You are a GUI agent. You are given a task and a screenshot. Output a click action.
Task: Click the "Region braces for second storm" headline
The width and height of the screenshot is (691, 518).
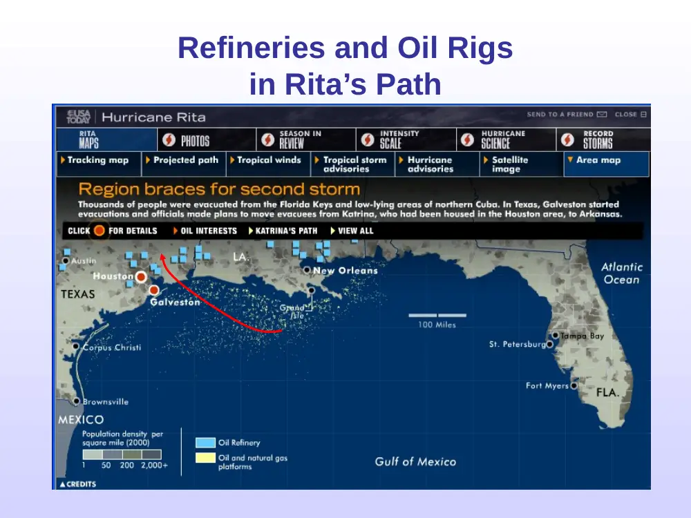219,189
